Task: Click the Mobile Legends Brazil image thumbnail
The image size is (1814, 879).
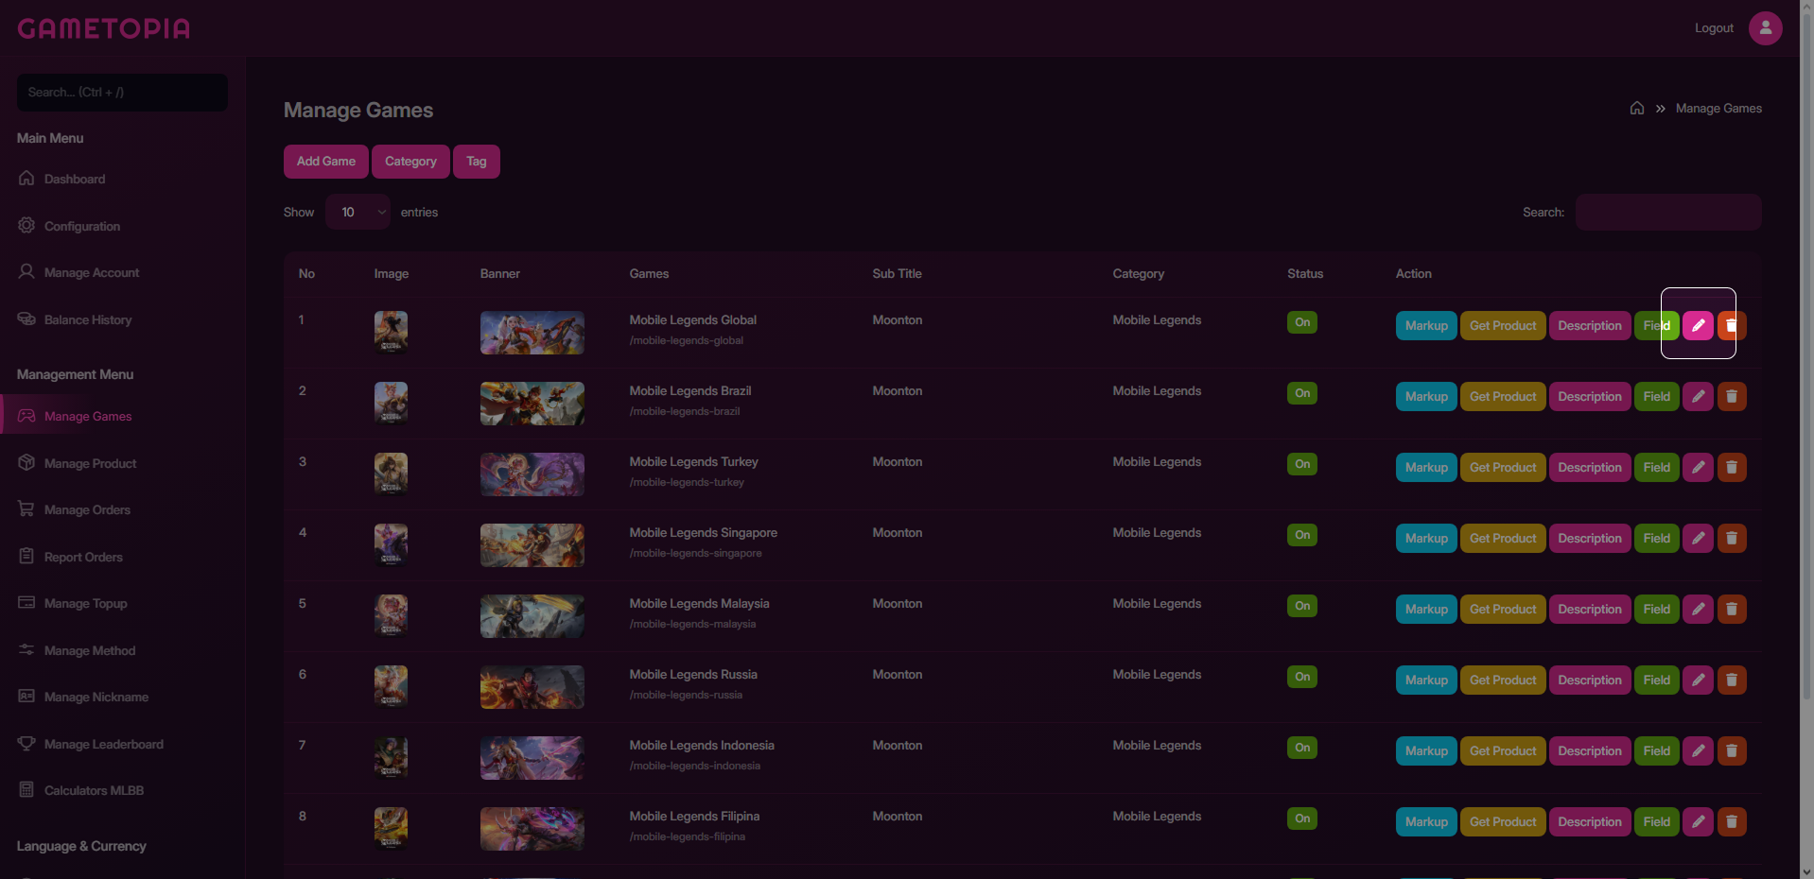Action: (x=391, y=403)
